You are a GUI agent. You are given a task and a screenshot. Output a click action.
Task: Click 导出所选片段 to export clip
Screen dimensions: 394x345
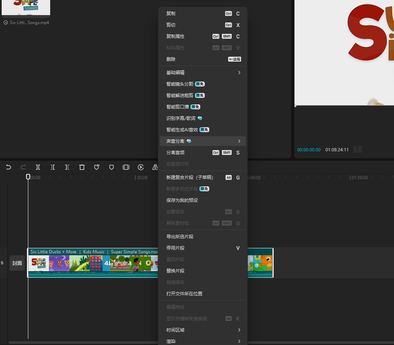pos(202,237)
